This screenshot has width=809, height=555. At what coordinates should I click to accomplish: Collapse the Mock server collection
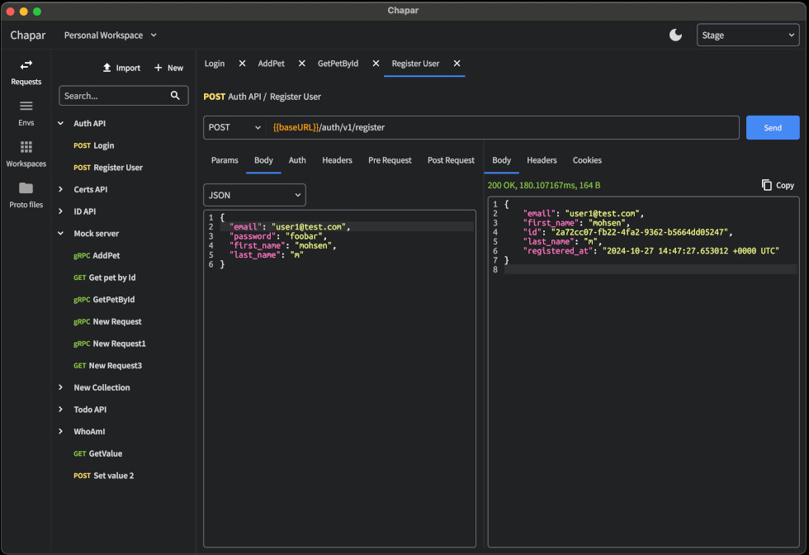pos(61,234)
